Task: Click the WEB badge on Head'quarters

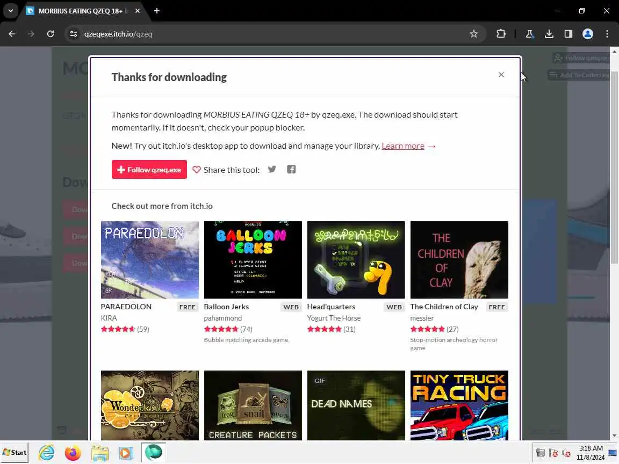Action: pos(394,307)
